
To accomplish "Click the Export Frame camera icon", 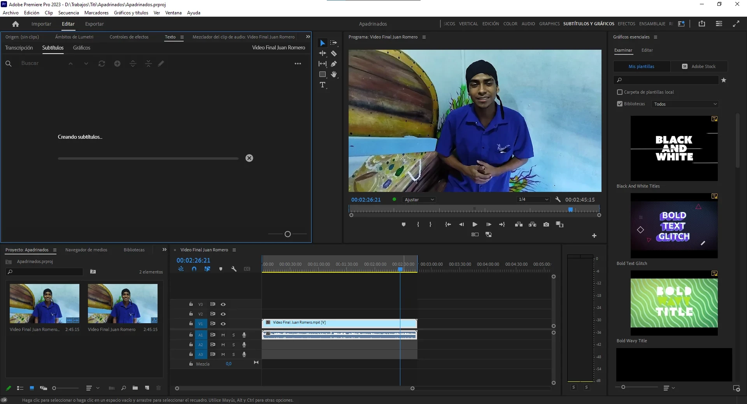I will coord(546,225).
